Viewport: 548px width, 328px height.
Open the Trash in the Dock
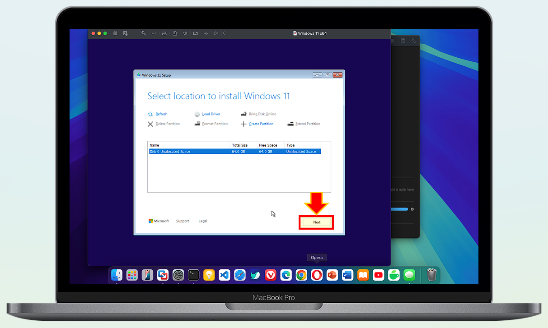click(x=431, y=274)
